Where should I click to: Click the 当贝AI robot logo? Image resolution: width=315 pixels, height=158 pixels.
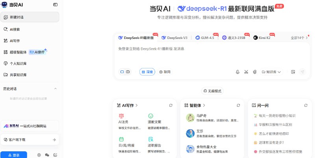pyautogui.click(x=4, y=4)
